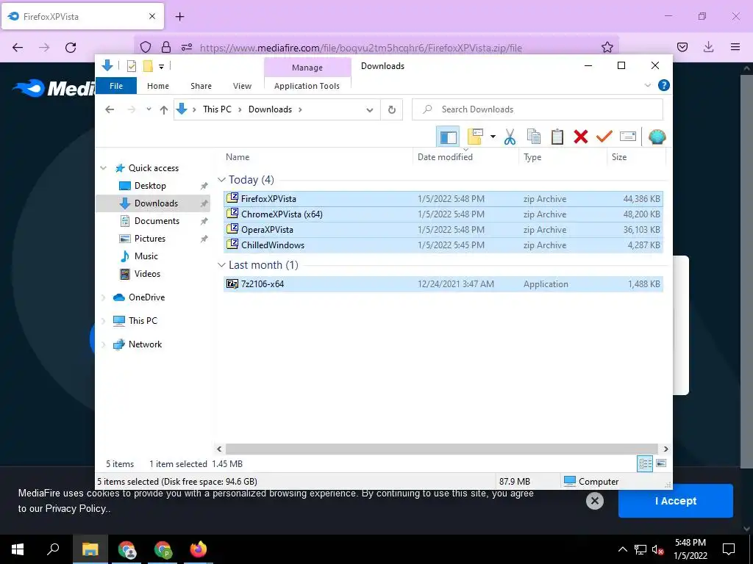Expand the ribbon with the chevron

click(x=647, y=85)
